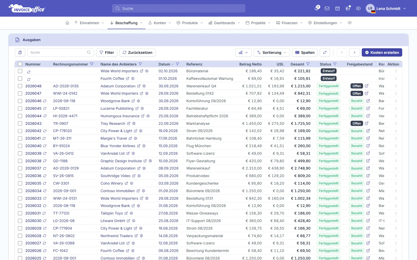The image size is (417, 260).
Task: Go to the home icon
Action: (x=67, y=23)
